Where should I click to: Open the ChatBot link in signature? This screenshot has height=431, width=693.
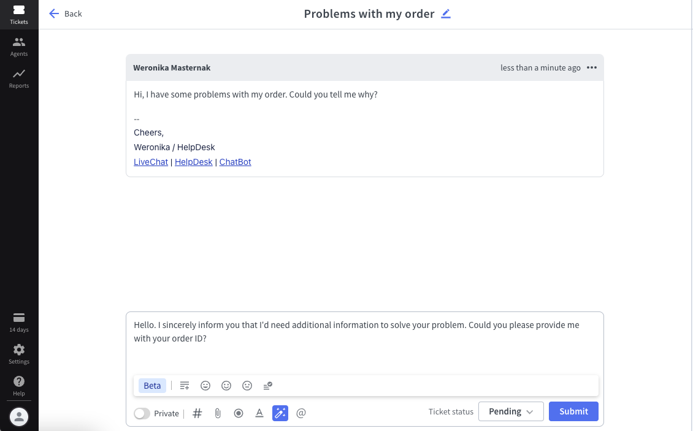[235, 162]
